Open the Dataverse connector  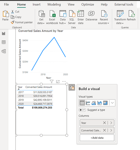point(92,16)
